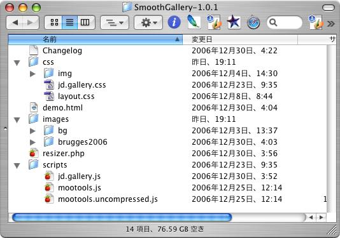Click the Safari compass toolbar icon
Image resolution: width=340 pixels, height=238 pixels.
click(x=253, y=22)
